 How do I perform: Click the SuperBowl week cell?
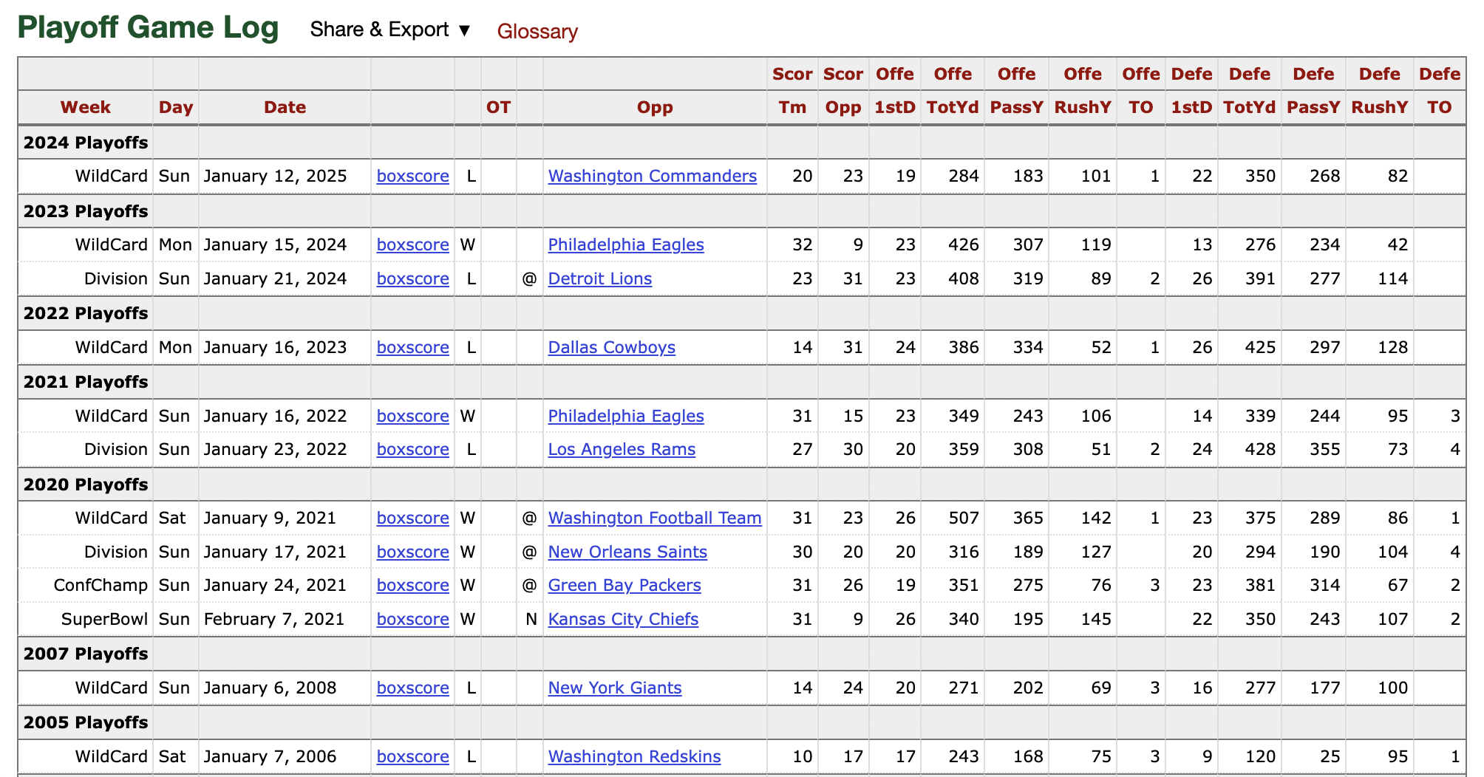click(86, 619)
